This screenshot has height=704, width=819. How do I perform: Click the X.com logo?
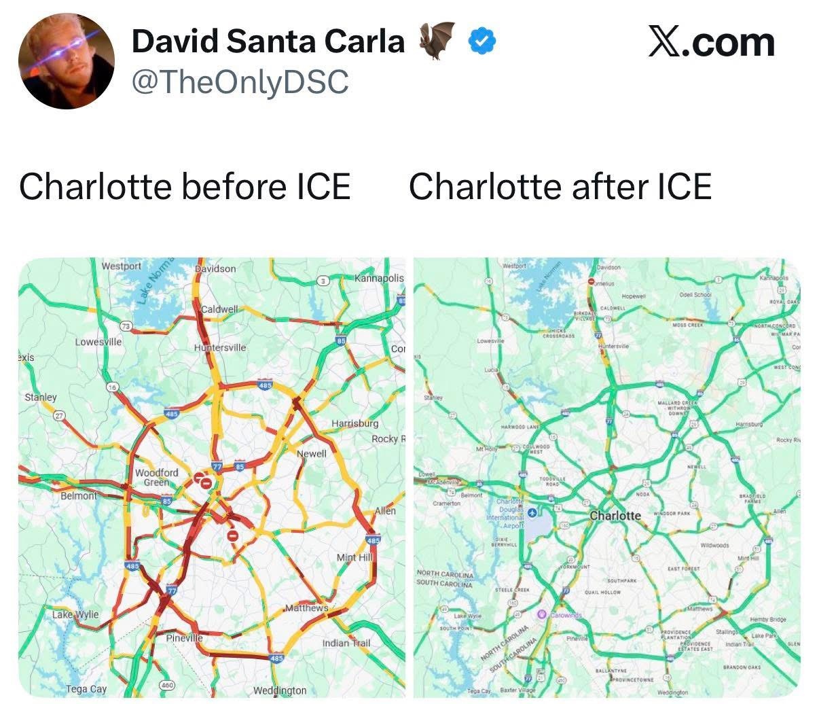tap(711, 43)
